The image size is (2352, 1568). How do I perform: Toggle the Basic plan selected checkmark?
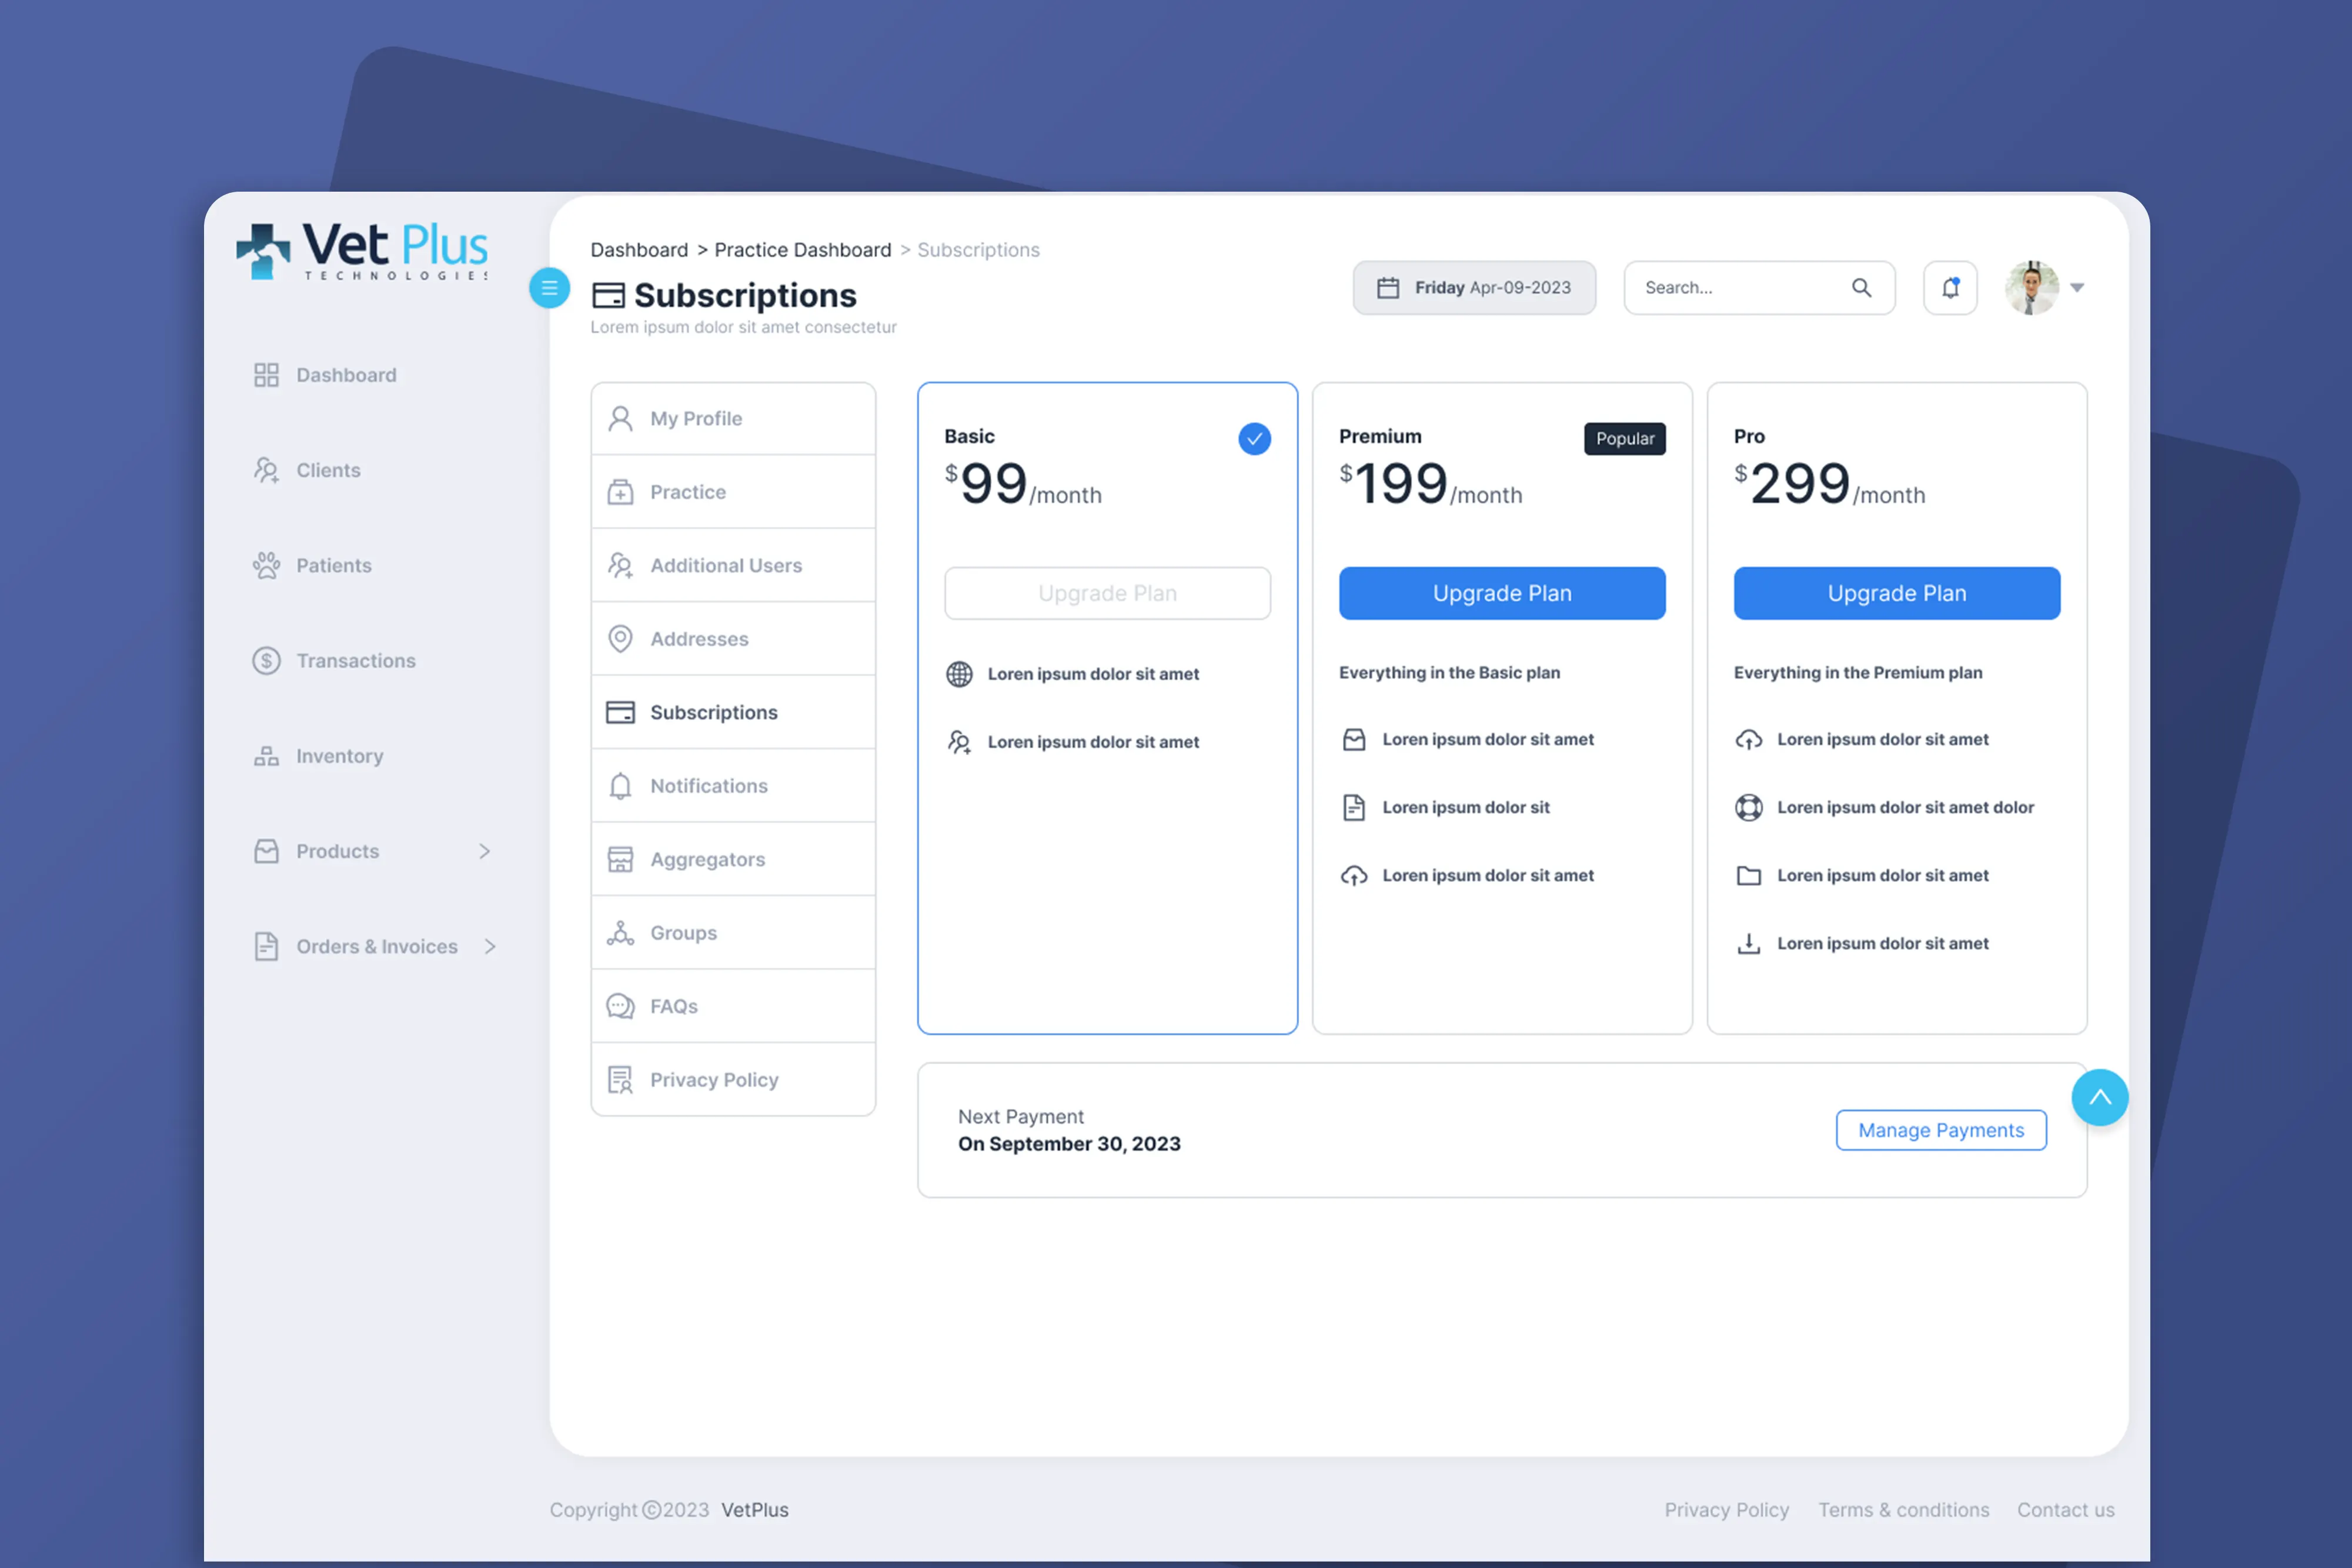tap(1254, 438)
